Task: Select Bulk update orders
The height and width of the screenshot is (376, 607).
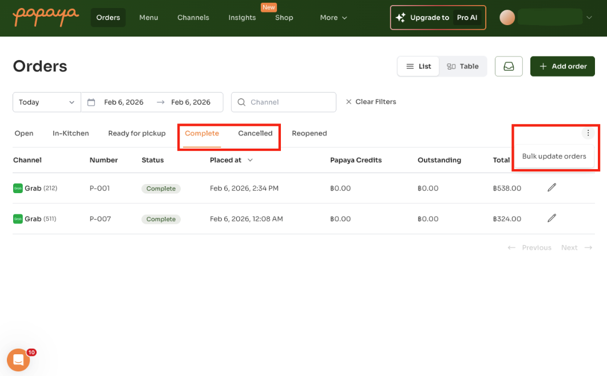Action: pos(554,155)
